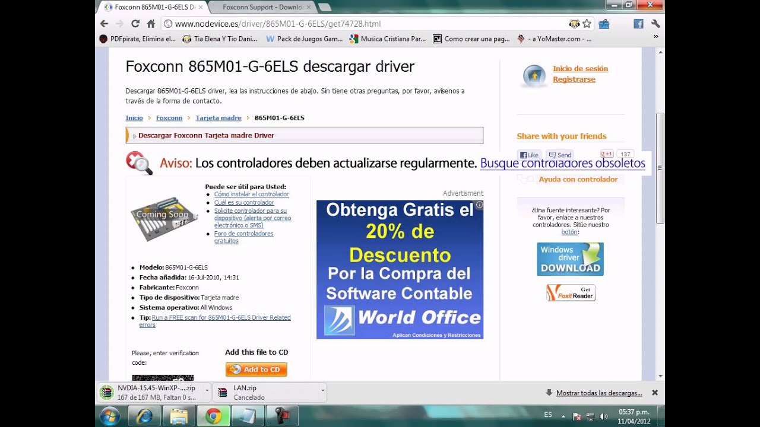Click the Chrome taskbar icon
The height and width of the screenshot is (427, 760).
213,416
